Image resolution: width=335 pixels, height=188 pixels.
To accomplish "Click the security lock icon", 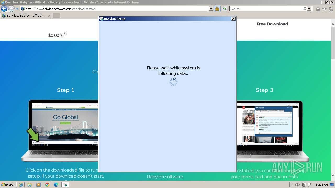I will pos(217,9).
